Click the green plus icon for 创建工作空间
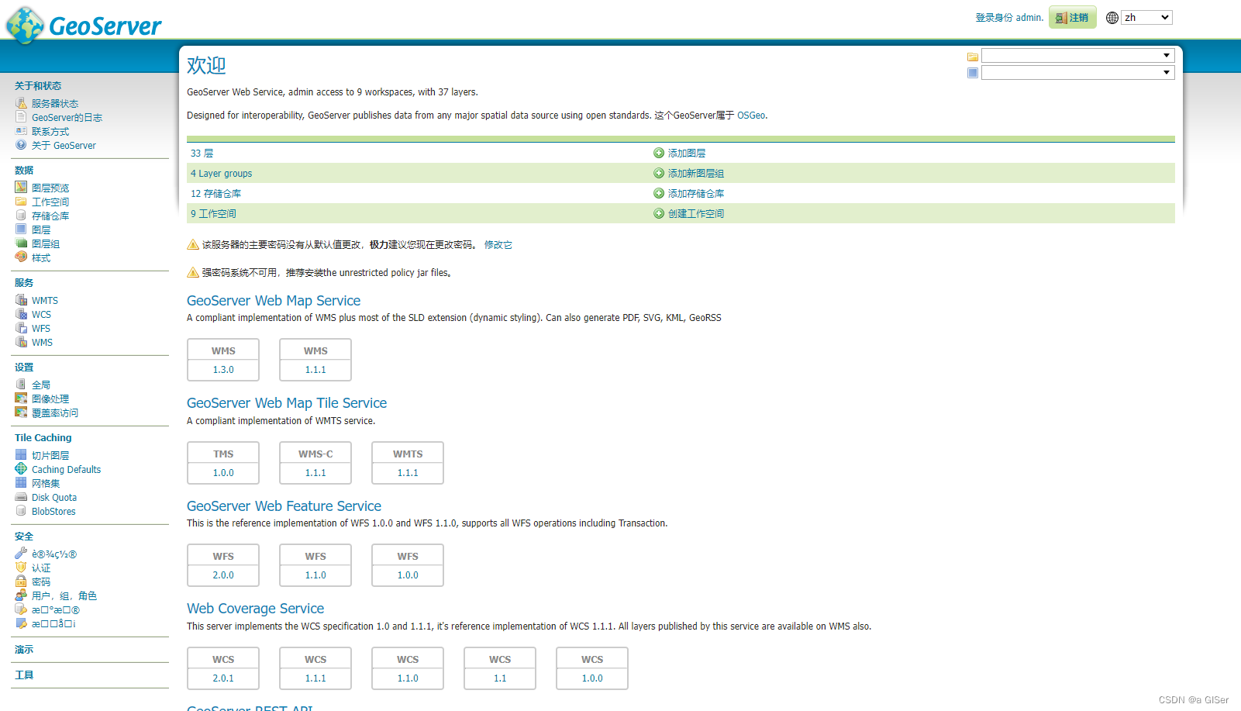Image resolution: width=1241 pixels, height=711 pixels. click(x=659, y=213)
